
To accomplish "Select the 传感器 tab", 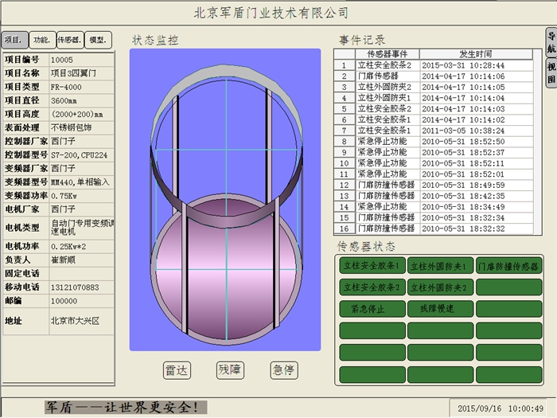I will (x=68, y=40).
